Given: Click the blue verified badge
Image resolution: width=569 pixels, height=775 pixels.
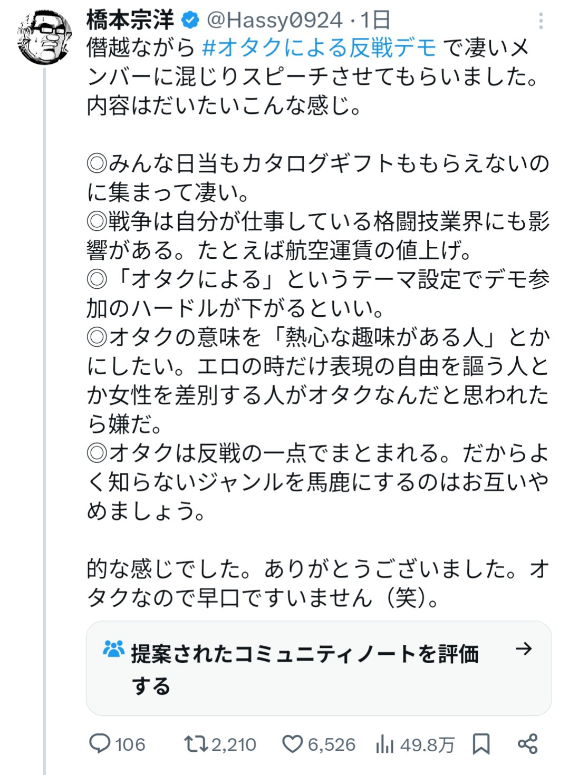Looking at the screenshot, I should (x=190, y=21).
